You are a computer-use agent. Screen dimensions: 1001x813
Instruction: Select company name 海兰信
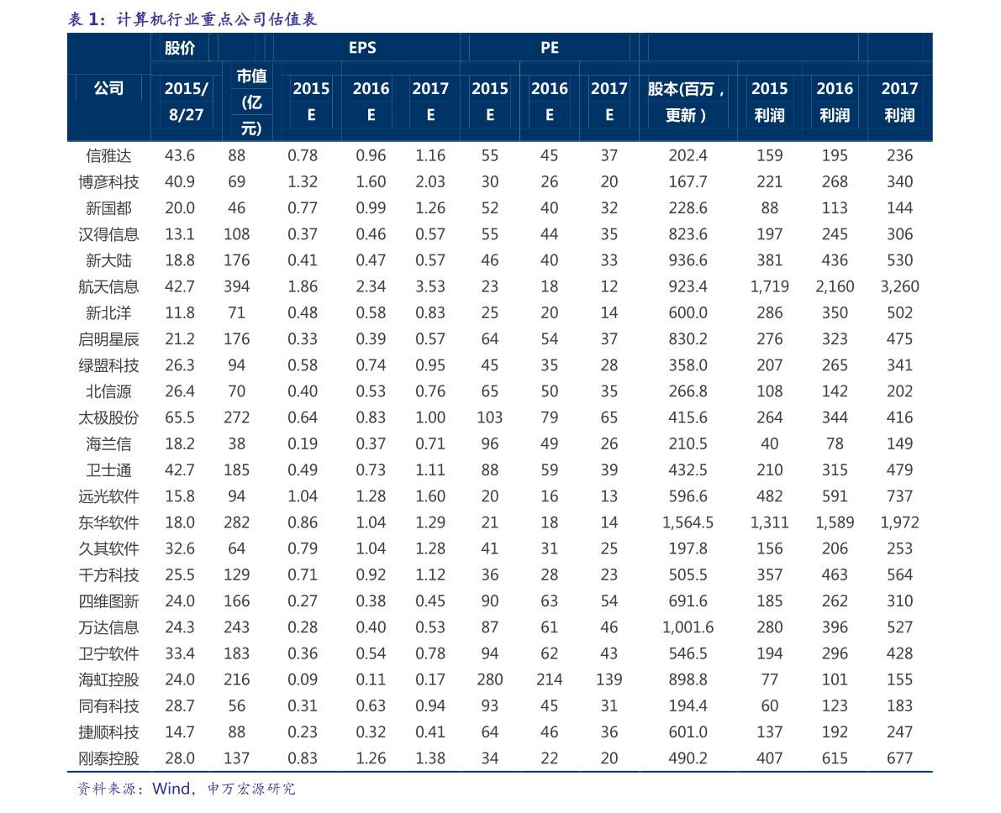tap(108, 443)
